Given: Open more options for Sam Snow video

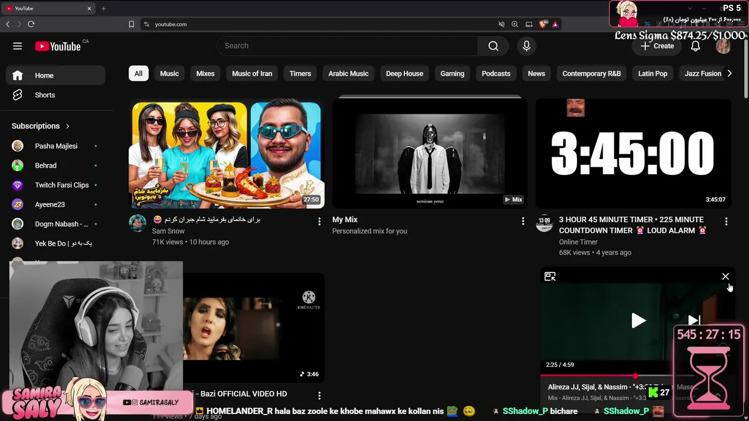Looking at the screenshot, I should 319,222.
